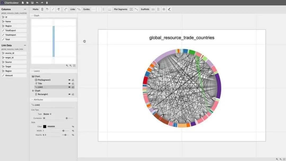
Task: Choose the Links tool
Action: (x=79, y=9)
